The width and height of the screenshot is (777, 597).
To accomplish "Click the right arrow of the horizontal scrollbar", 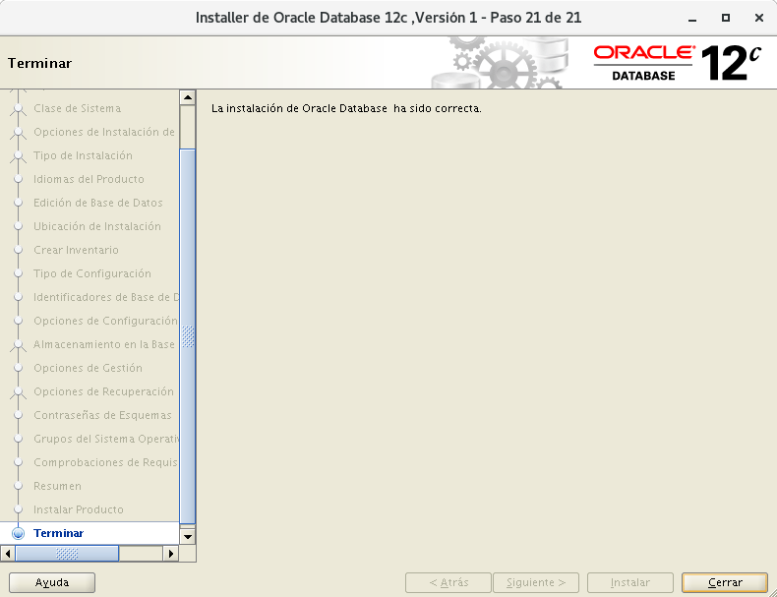I will 170,554.
